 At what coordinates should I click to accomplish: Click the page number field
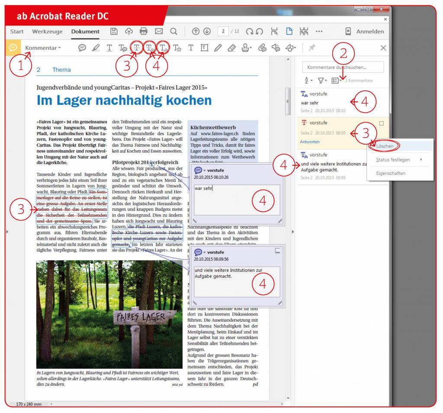(x=223, y=31)
